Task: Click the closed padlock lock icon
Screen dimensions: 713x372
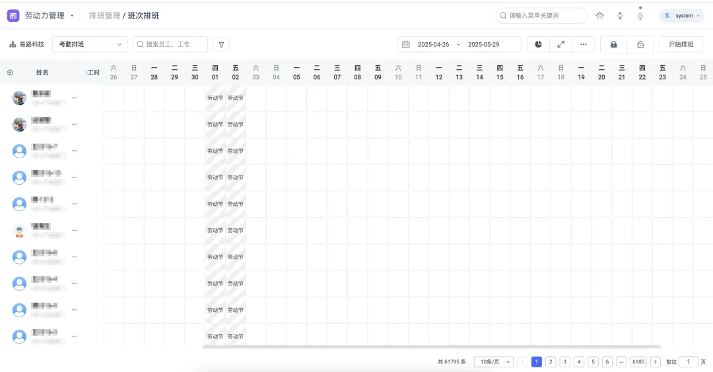Action: [613, 44]
